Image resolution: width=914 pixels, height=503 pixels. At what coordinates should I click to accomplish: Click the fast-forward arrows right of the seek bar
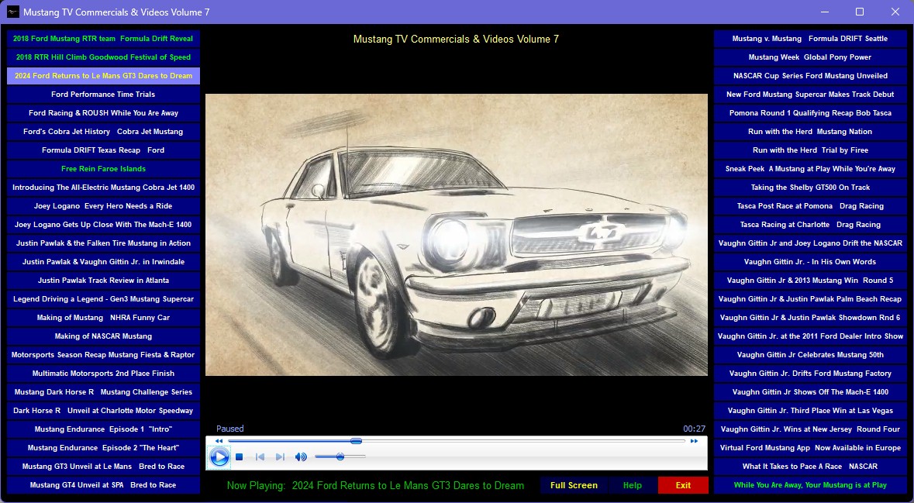pos(695,441)
